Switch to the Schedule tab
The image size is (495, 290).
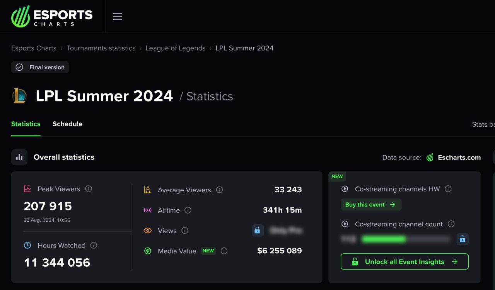pos(67,124)
